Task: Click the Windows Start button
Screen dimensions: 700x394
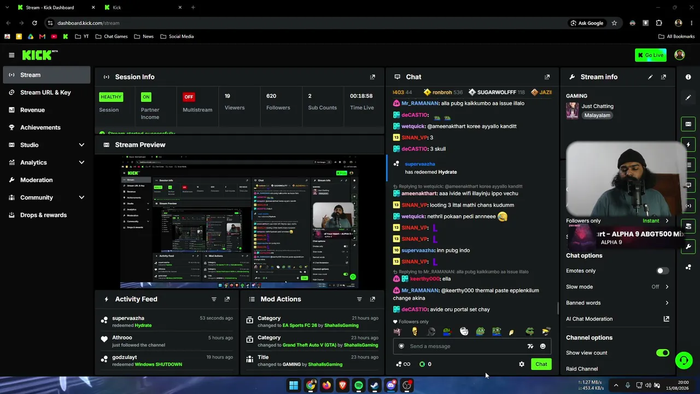Action: point(294,386)
